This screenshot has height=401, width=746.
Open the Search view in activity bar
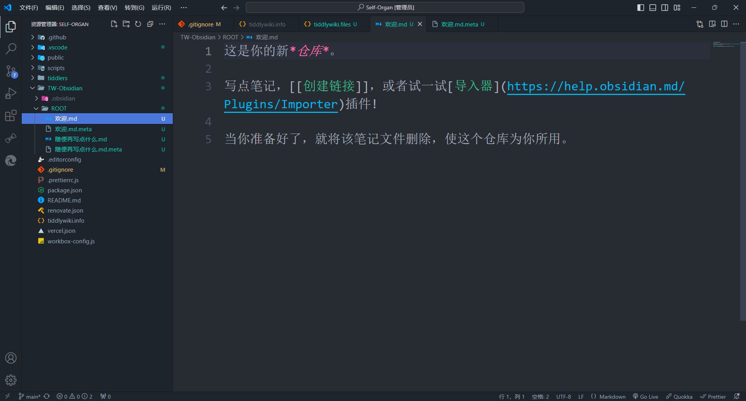(11, 49)
